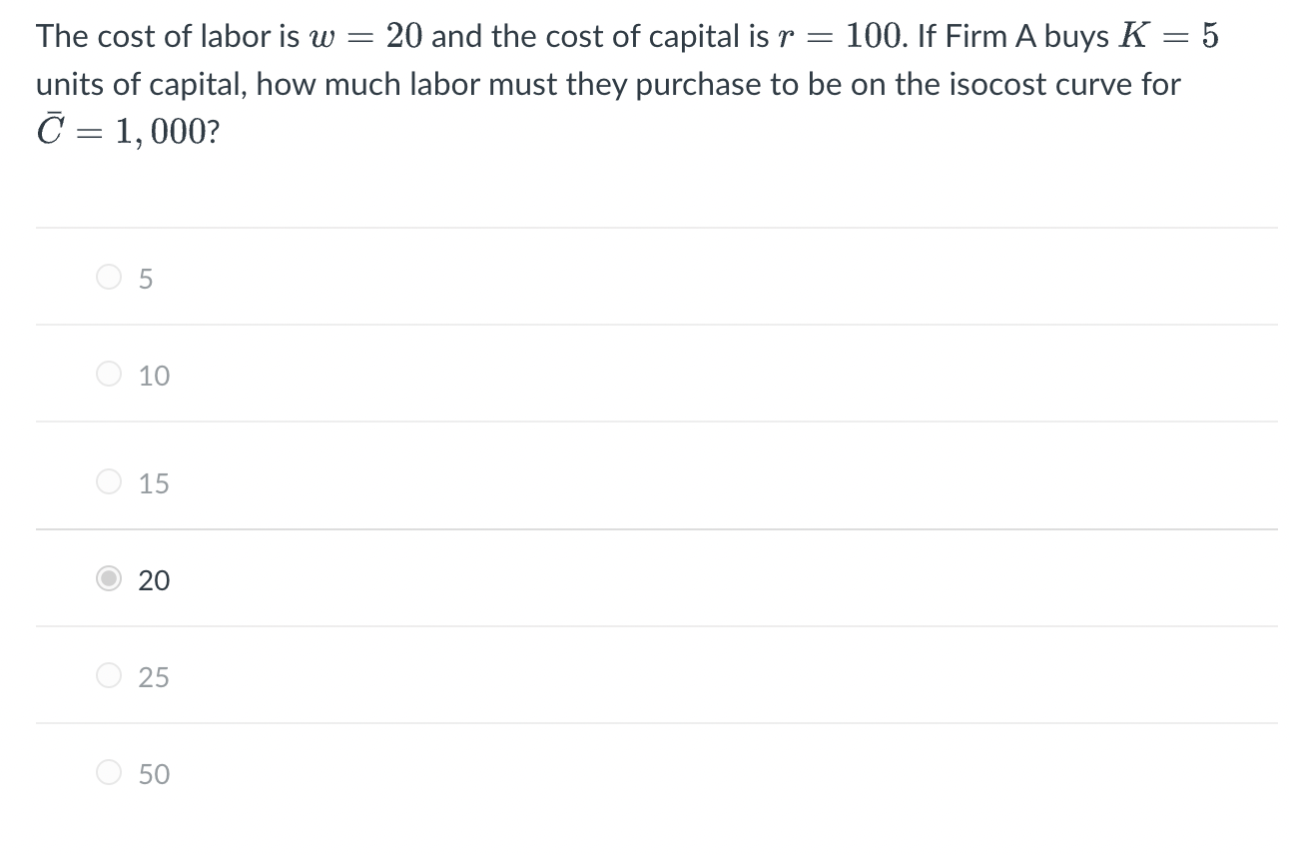The image size is (1290, 855).
Task: Click the answer label reading 10
Action: click(153, 376)
